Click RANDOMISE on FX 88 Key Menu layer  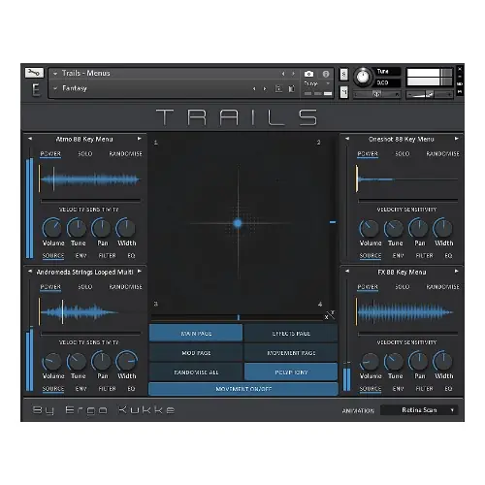pos(442,287)
